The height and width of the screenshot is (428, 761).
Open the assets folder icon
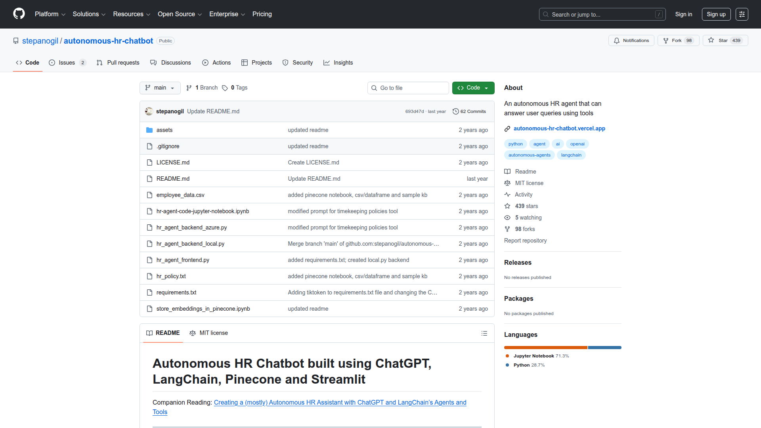pyautogui.click(x=149, y=130)
